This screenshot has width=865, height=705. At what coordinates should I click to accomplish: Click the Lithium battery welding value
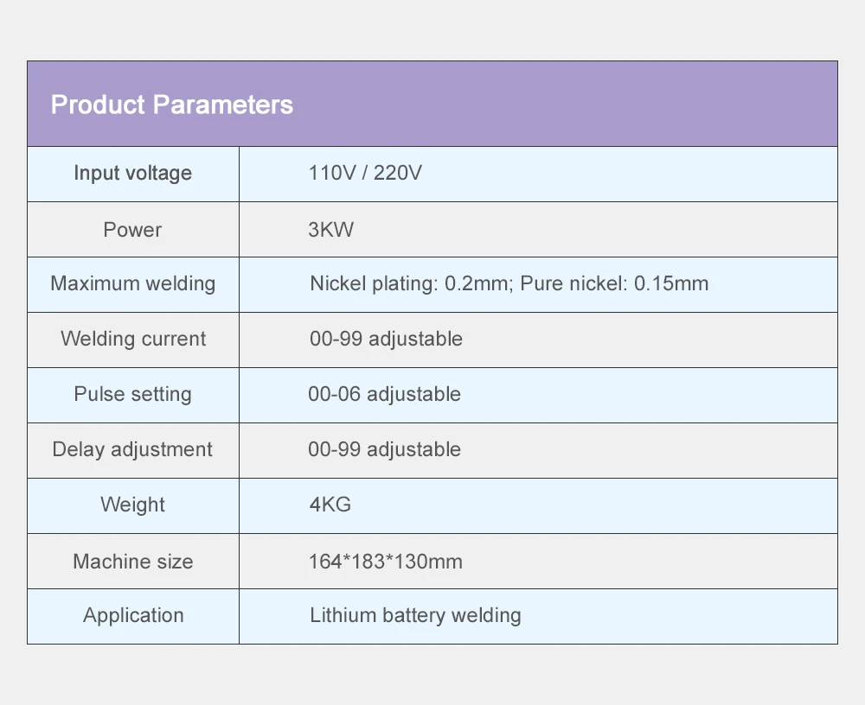pos(415,615)
